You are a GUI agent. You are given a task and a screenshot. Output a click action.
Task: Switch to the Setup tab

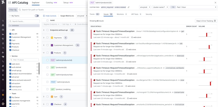pos(68,3)
